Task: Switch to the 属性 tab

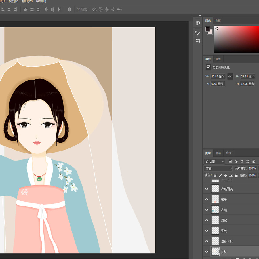Action: point(208,59)
